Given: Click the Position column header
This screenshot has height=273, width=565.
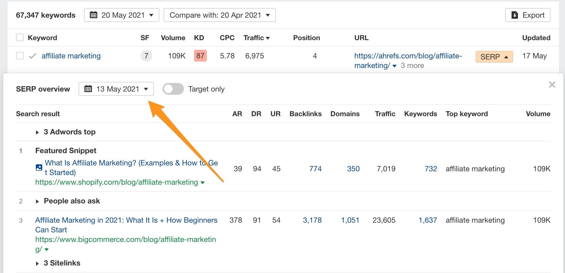Looking at the screenshot, I should (307, 38).
